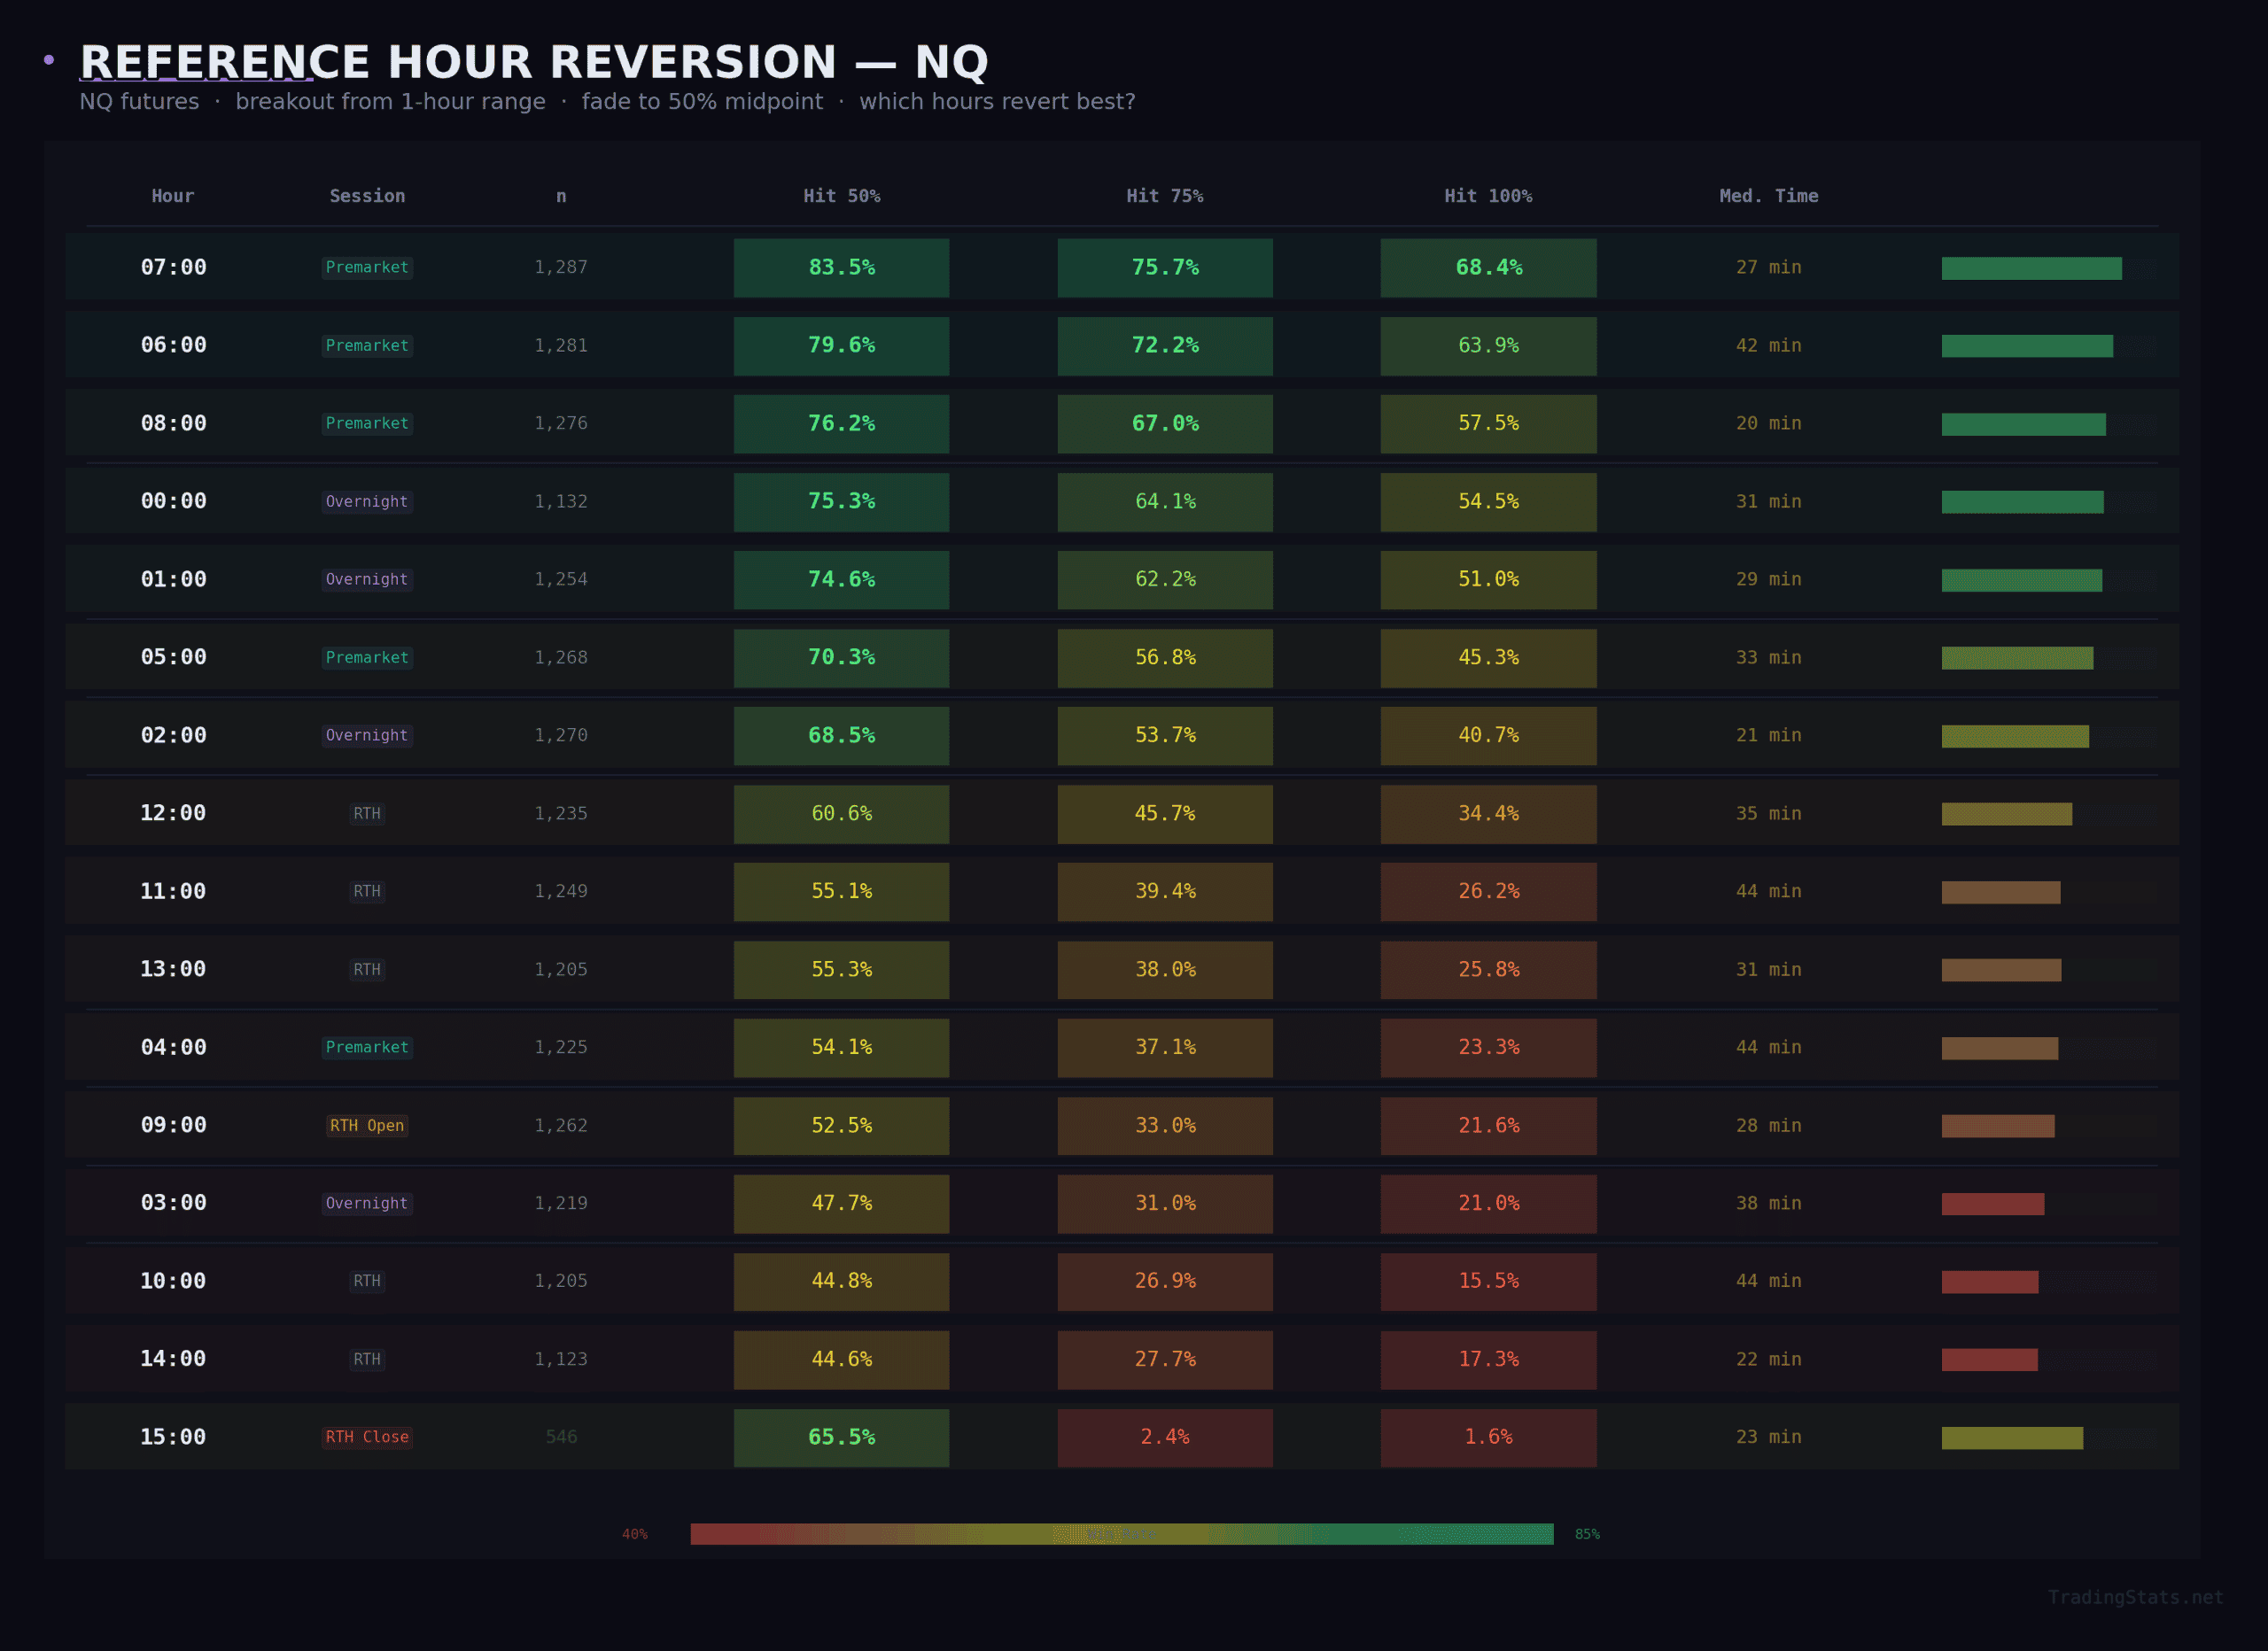The height and width of the screenshot is (1651, 2268).
Task: Select the green bar indicator on 06:00 row
Action: click(2025, 345)
